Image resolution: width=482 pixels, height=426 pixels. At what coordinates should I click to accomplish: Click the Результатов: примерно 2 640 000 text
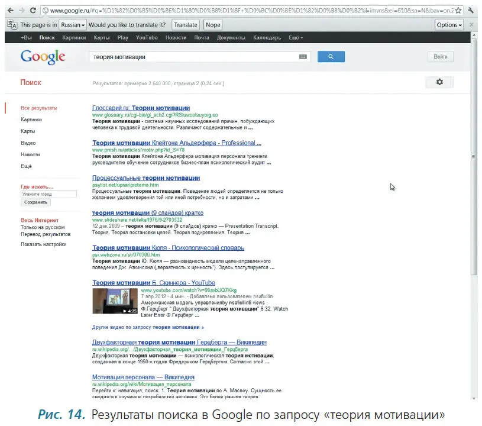click(x=158, y=83)
